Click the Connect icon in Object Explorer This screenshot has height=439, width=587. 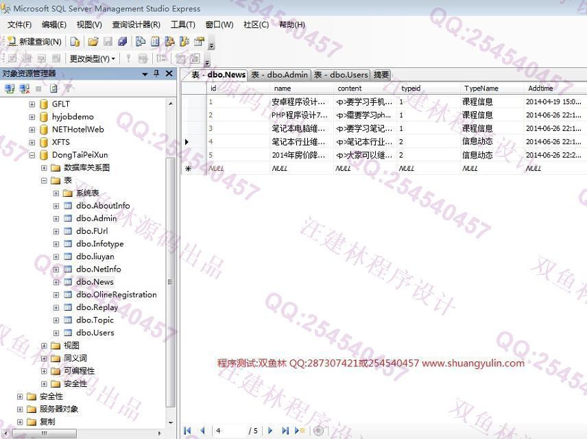pos(10,88)
